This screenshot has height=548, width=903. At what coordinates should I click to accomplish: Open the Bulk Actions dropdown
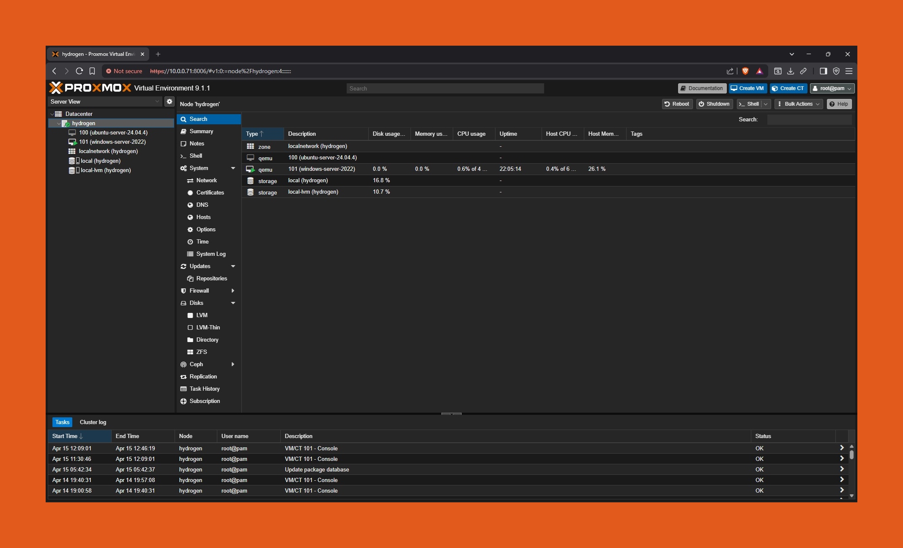pos(799,104)
